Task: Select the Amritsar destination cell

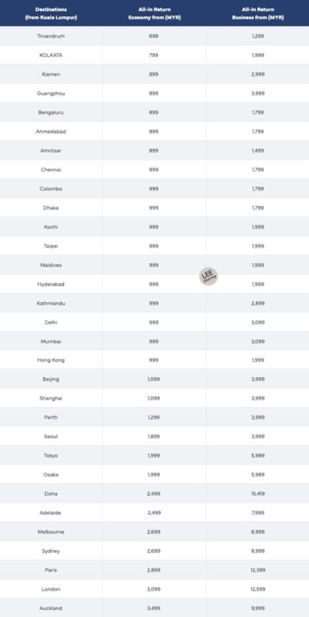Action: tap(51, 150)
